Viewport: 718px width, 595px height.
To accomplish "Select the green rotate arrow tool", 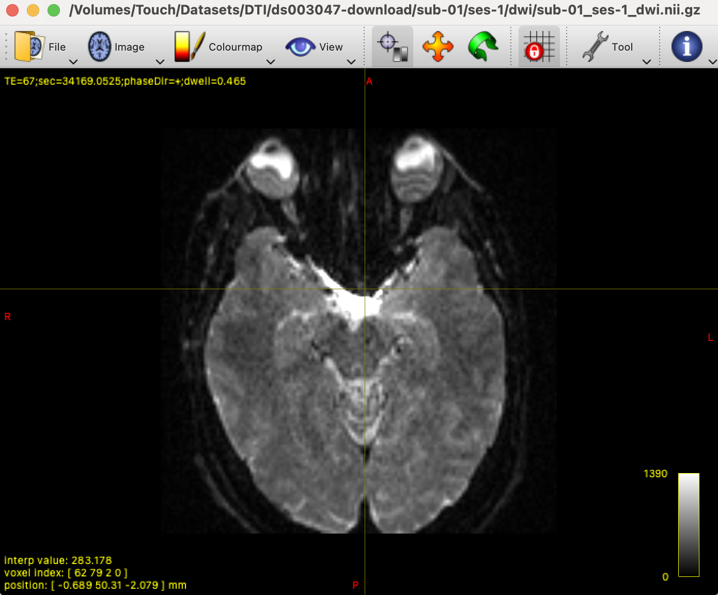I will (x=483, y=46).
